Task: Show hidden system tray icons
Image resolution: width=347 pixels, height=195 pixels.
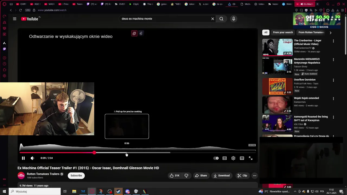Action: (x=295, y=191)
